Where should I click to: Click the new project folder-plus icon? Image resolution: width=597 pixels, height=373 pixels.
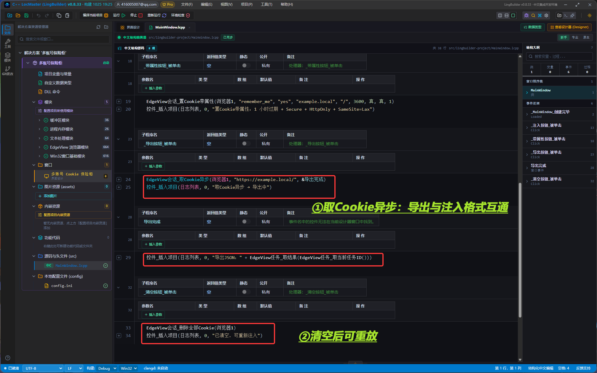pos(10,15)
